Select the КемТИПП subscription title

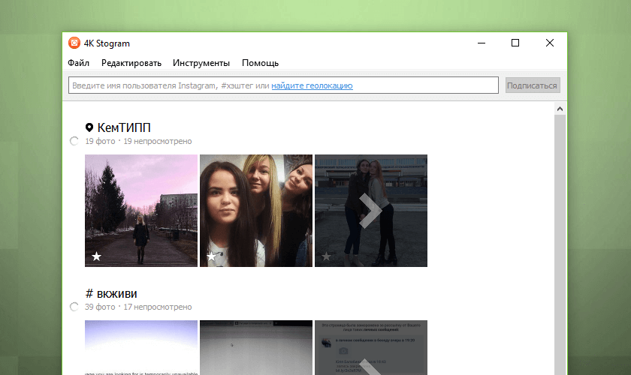pos(124,127)
